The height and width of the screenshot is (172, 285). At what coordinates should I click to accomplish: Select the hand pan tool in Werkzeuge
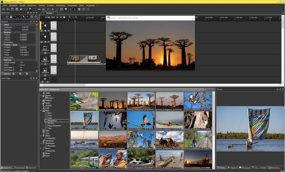coord(11,17)
